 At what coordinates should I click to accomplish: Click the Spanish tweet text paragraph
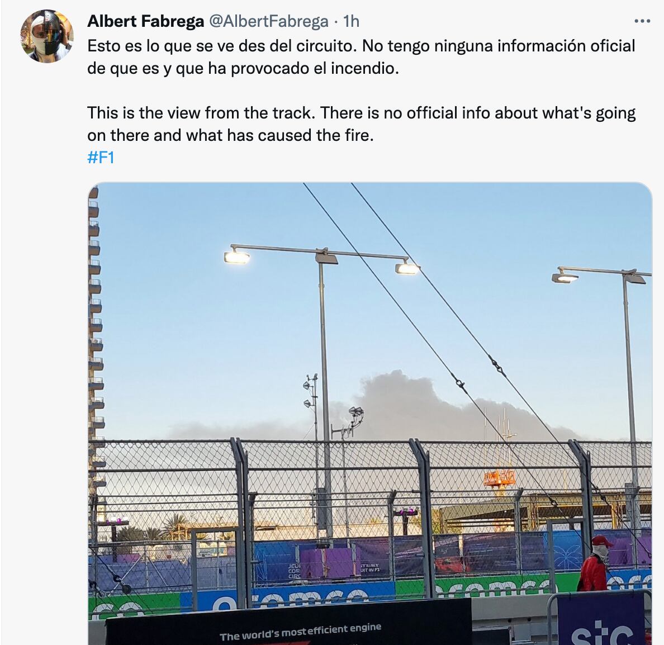pos(361,57)
